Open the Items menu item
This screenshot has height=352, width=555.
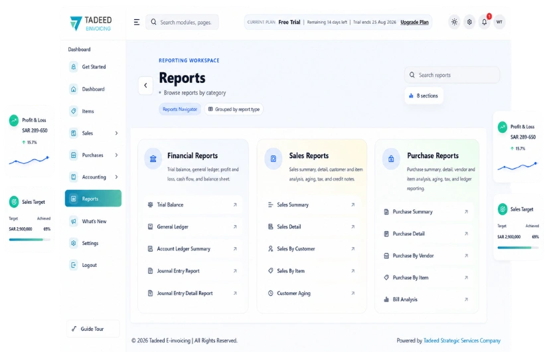93,111
